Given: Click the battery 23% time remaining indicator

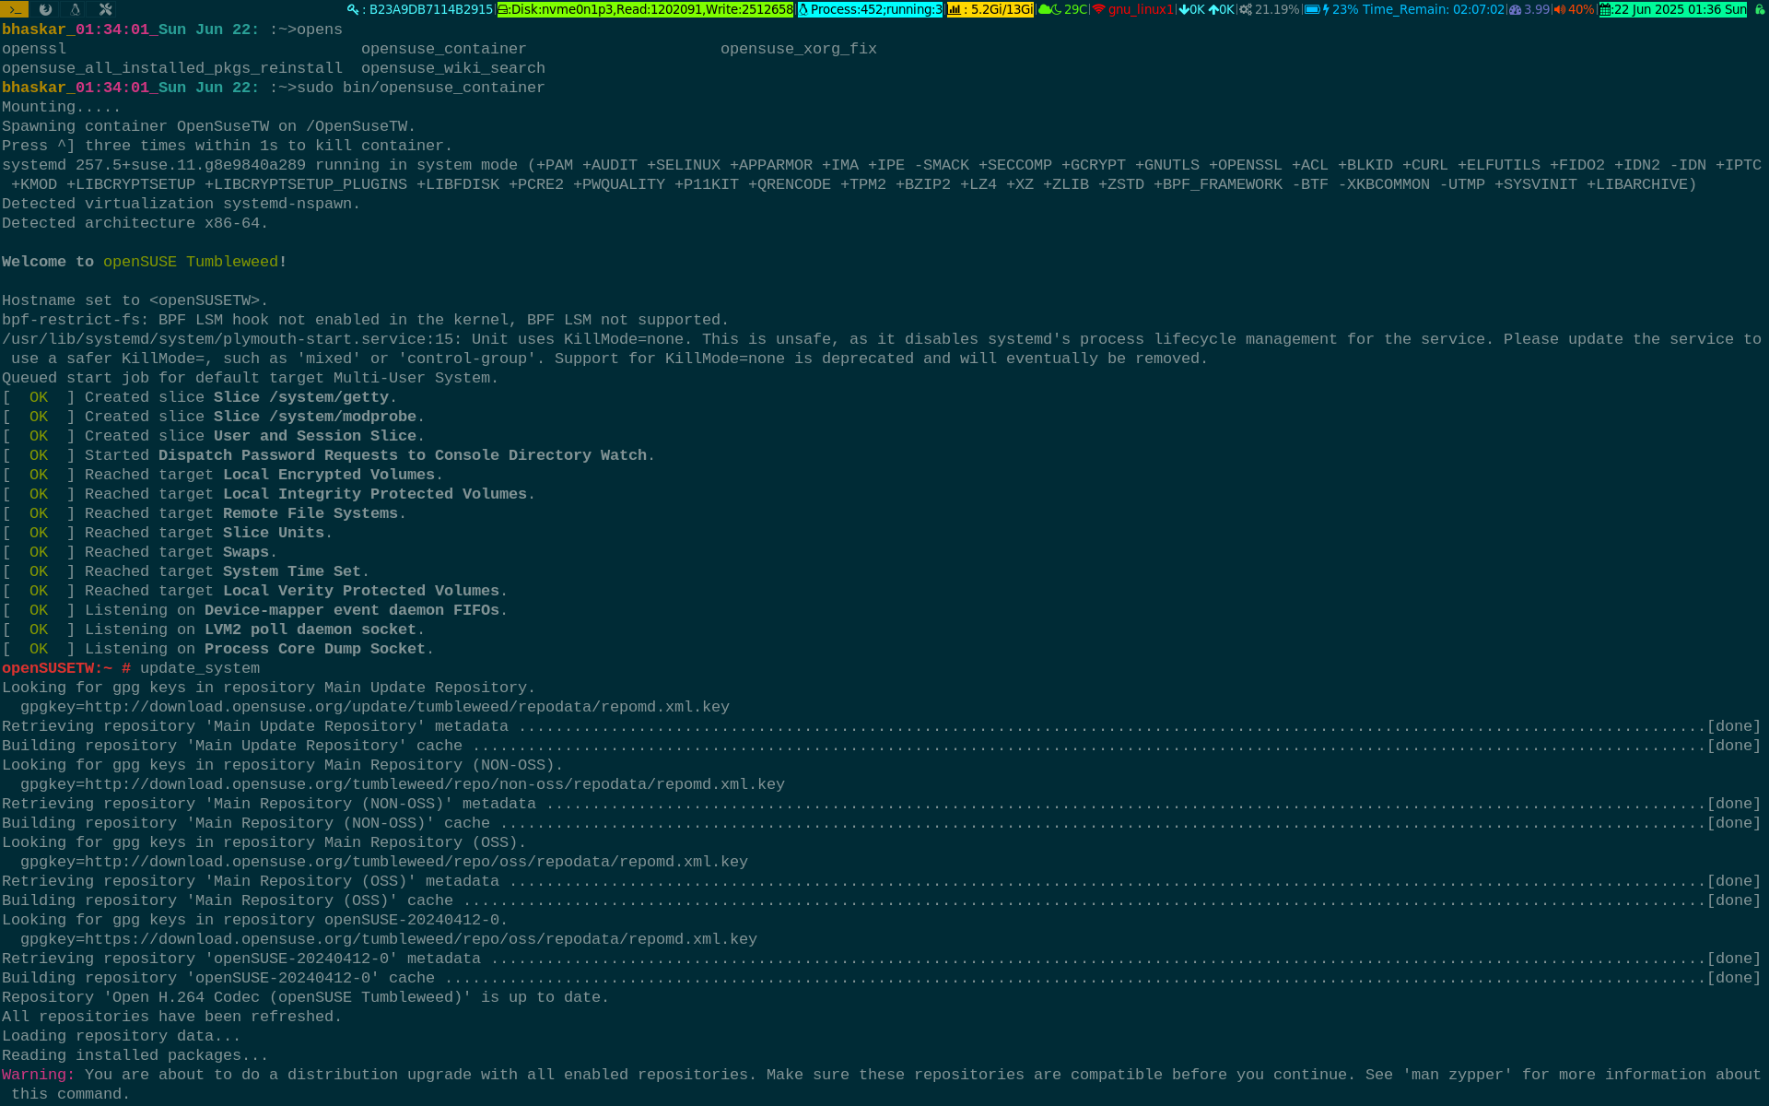Looking at the screenshot, I should 1404,9.
